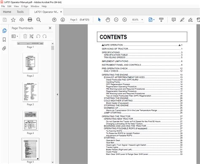Open the Help menu

pyautogui.click(x=44, y=6)
